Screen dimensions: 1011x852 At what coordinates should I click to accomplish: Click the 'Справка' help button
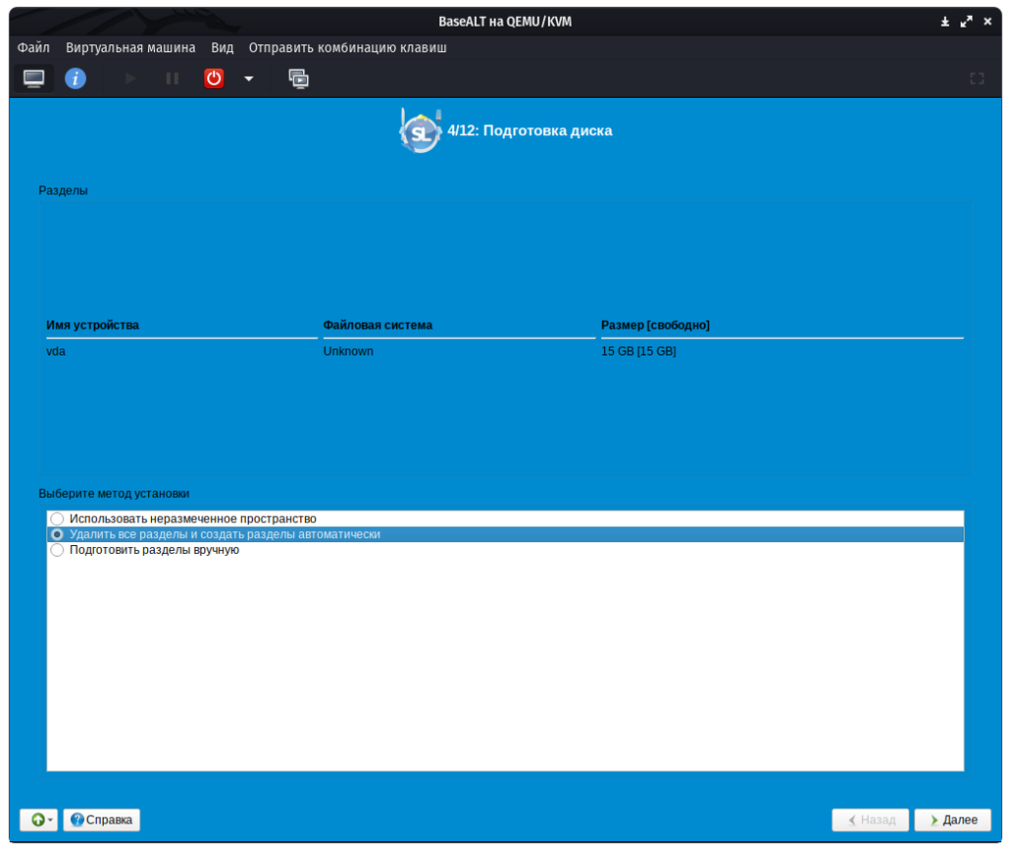point(102,819)
